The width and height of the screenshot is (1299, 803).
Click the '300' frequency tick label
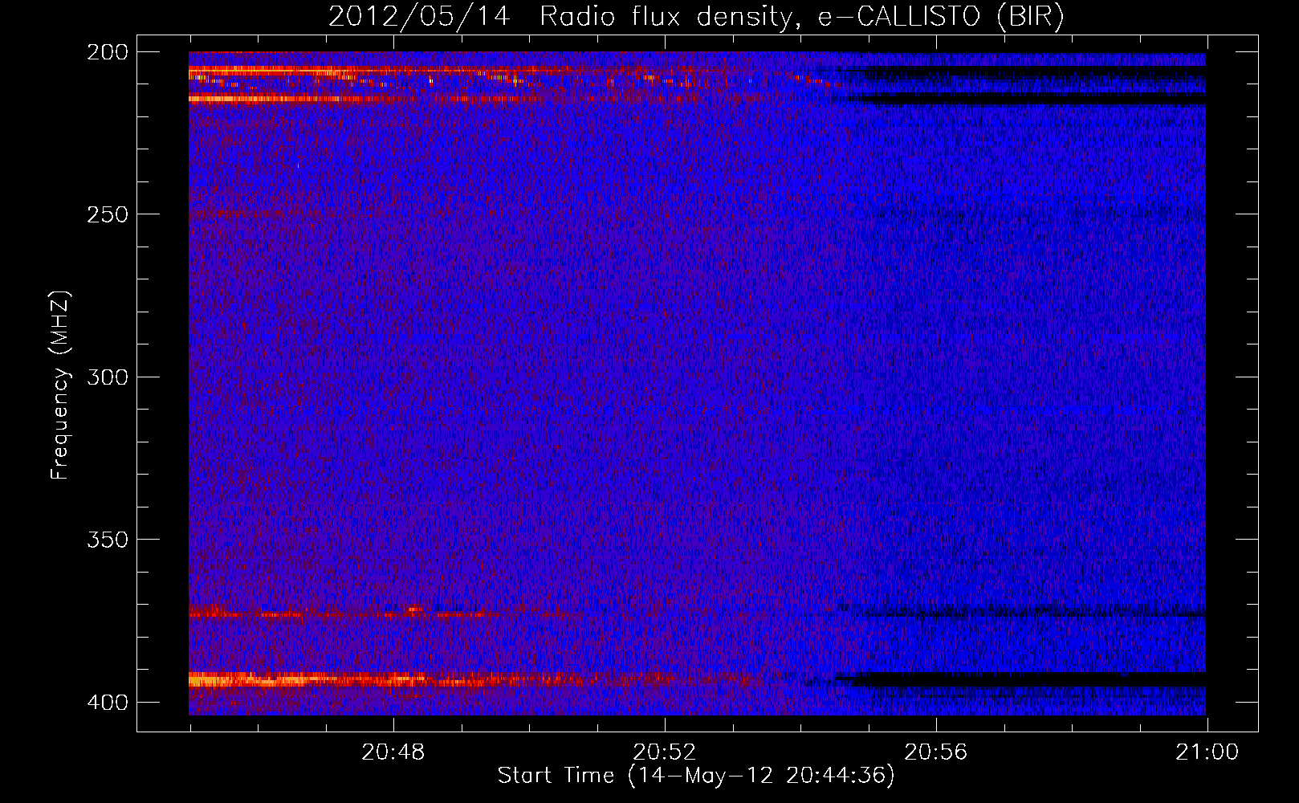click(108, 377)
